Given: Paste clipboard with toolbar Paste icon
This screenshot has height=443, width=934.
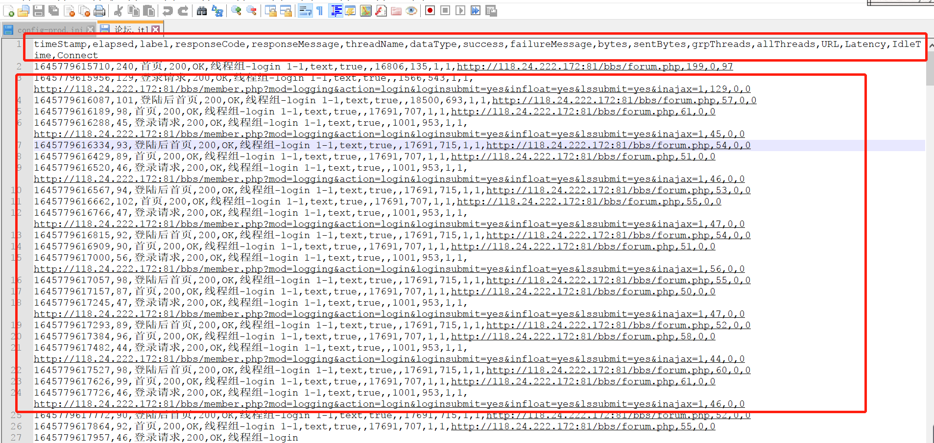Looking at the screenshot, I should pos(149,11).
